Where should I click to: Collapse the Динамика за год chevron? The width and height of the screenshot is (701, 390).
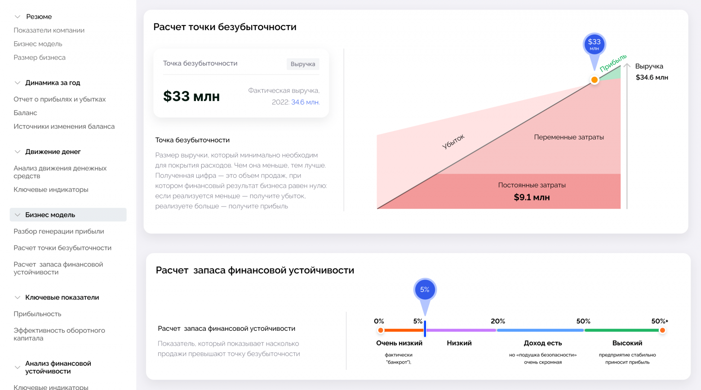(x=18, y=83)
